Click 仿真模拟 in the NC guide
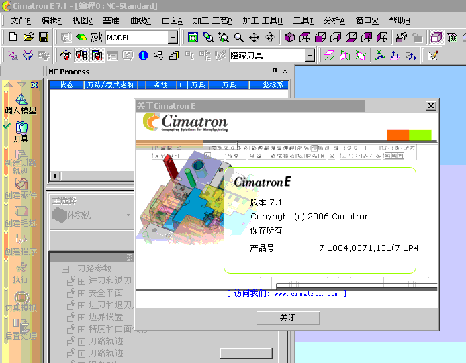The width and height of the screenshot is (466, 363). (21, 301)
